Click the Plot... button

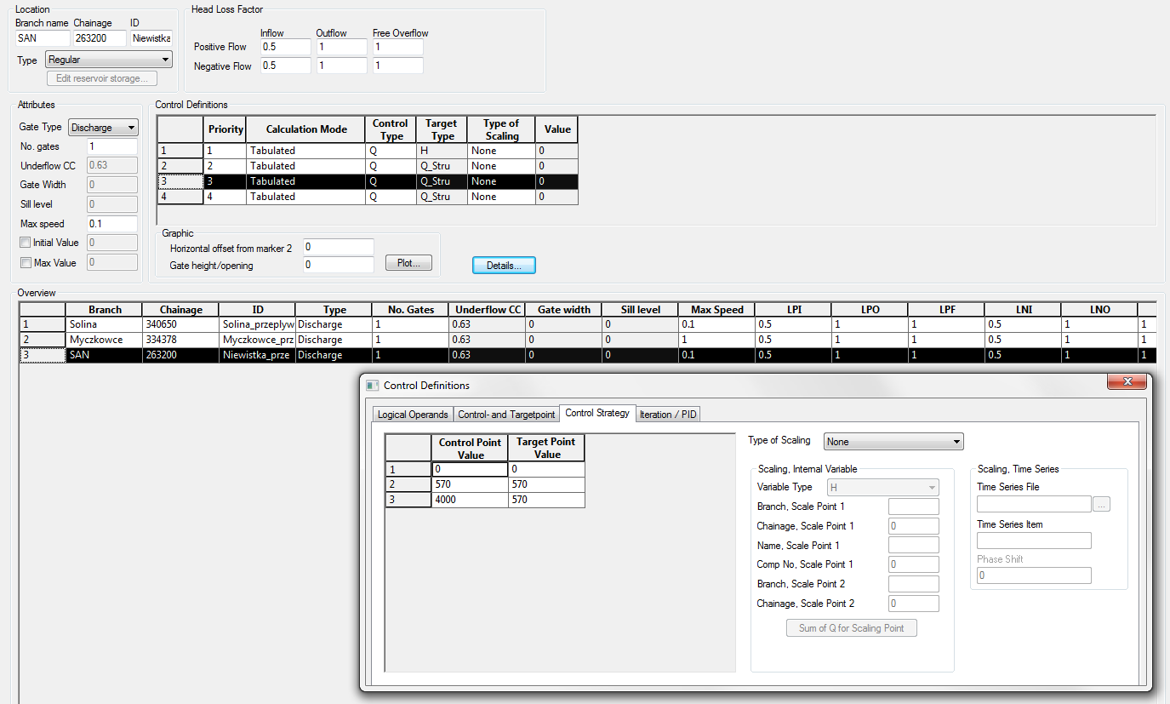coord(408,263)
